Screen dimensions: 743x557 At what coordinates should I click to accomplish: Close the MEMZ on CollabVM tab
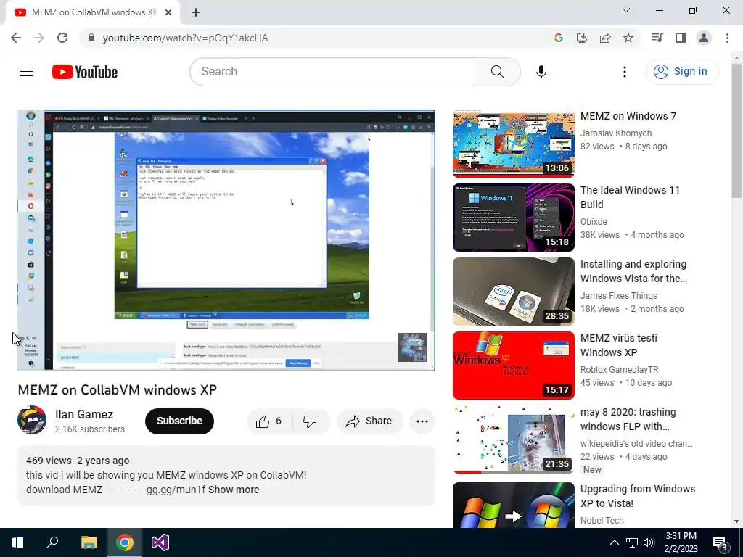pos(168,12)
